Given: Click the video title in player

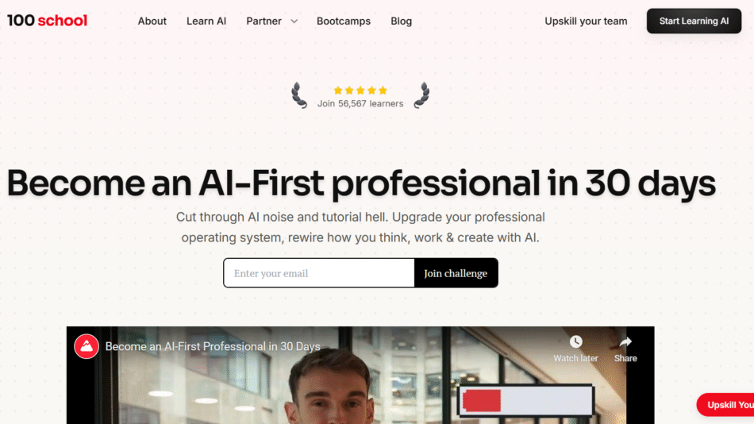Looking at the screenshot, I should click(213, 346).
